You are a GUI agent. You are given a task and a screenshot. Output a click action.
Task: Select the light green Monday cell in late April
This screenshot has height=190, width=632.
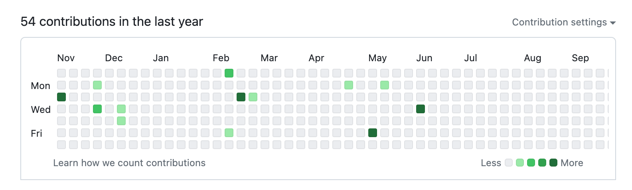(x=349, y=85)
